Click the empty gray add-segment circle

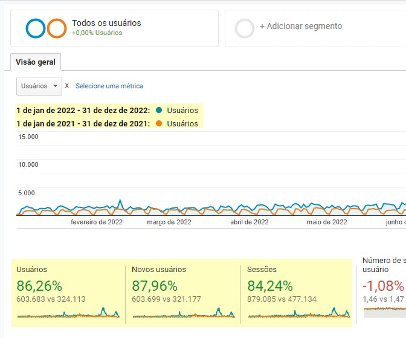pyautogui.click(x=245, y=28)
